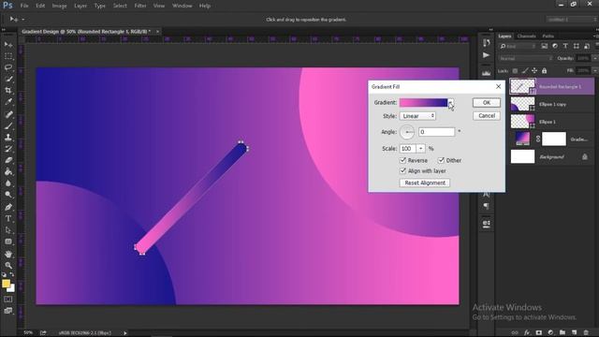This screenshot has width=599, height=337.
Task: Select the Paint Bucket tool
Action: pos(8,171)
